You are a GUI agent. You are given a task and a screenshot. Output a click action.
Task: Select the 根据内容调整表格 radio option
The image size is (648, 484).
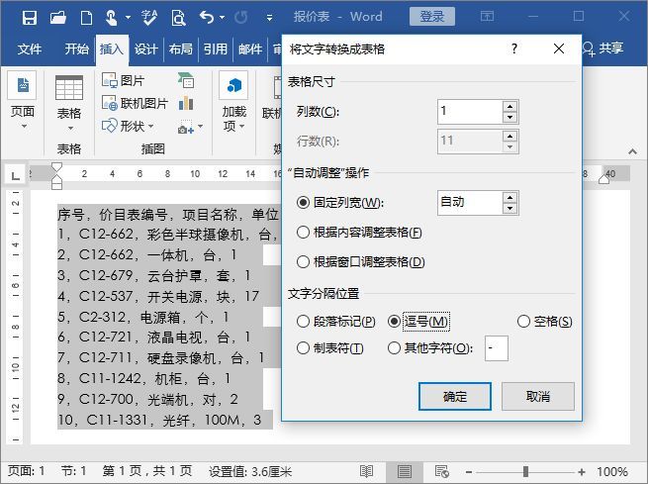303,233
